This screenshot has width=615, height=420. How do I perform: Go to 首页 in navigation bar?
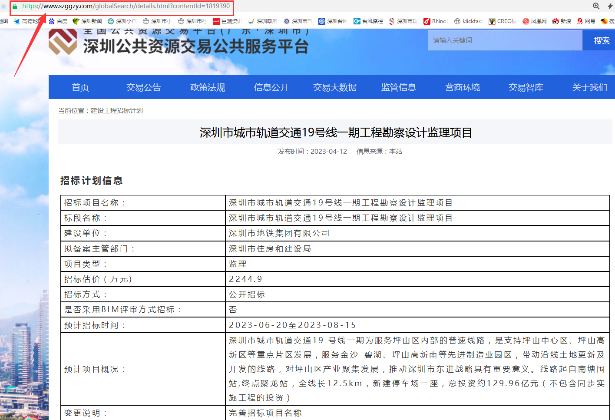tap(80, 87)
